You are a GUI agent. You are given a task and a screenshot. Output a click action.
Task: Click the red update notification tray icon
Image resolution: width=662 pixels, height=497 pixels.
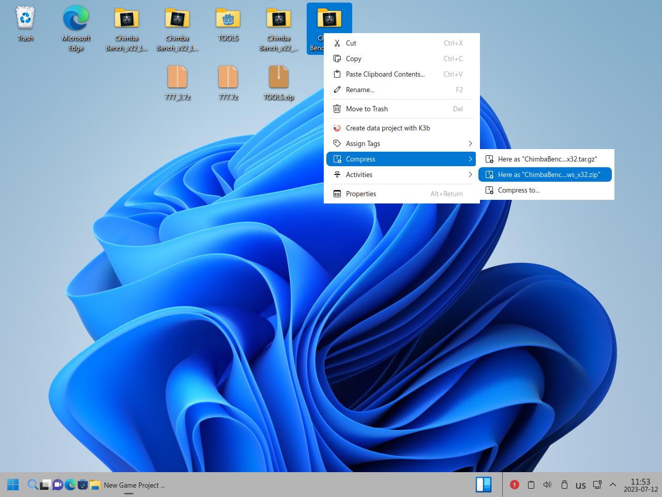[x=514, y=485]
